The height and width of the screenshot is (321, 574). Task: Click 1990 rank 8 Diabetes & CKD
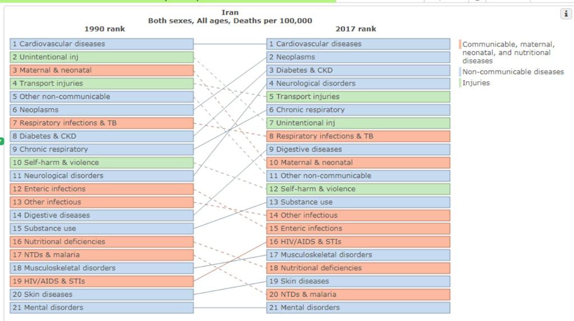102,136
